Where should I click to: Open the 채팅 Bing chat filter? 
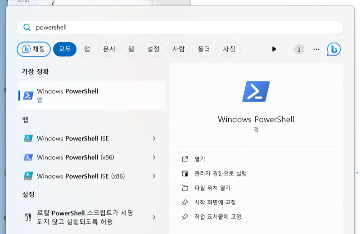[x=34, y=49]
